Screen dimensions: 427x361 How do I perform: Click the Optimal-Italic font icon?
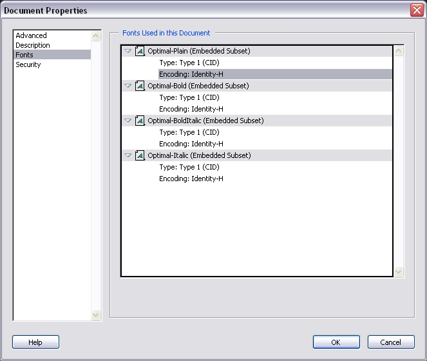tap(140, 155)
